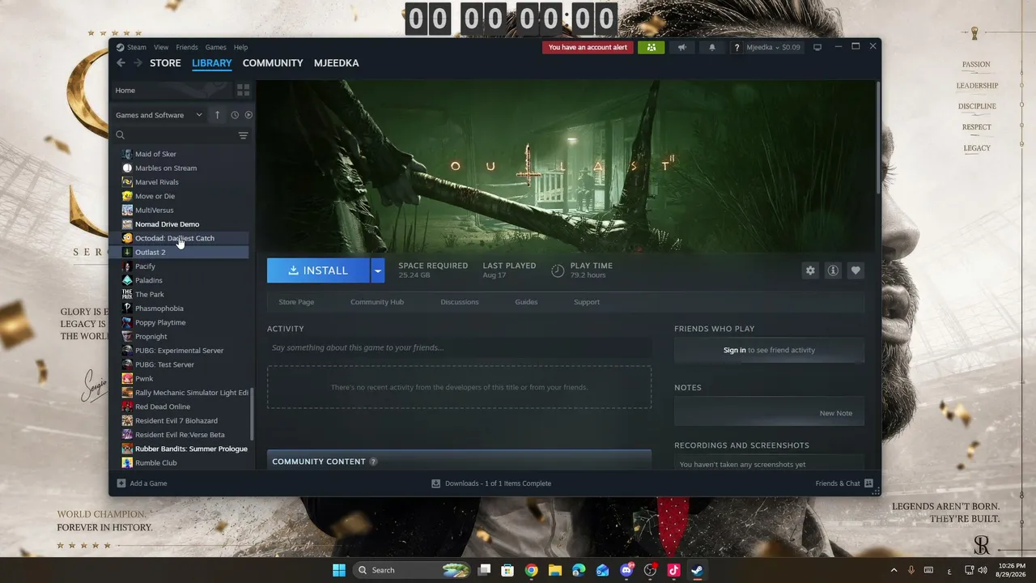Open File Explorer from the taskbar

tap(555, 570)
